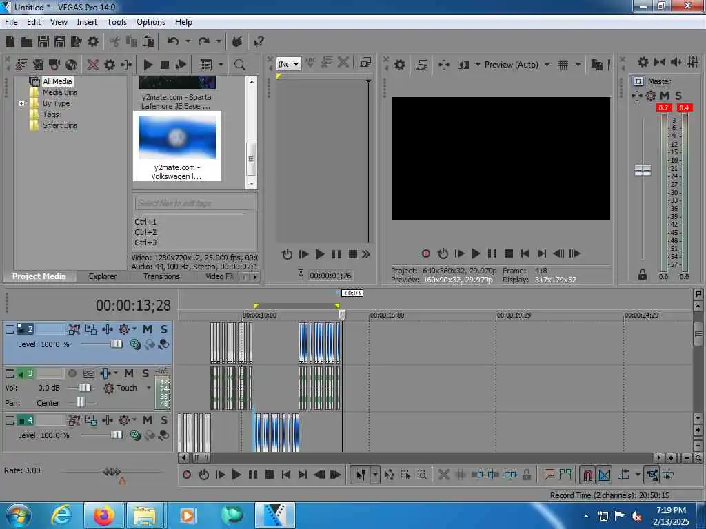This screenshot has width=706, height=529.
Task: Click the Search media bins magnifier
Action: 239,65
